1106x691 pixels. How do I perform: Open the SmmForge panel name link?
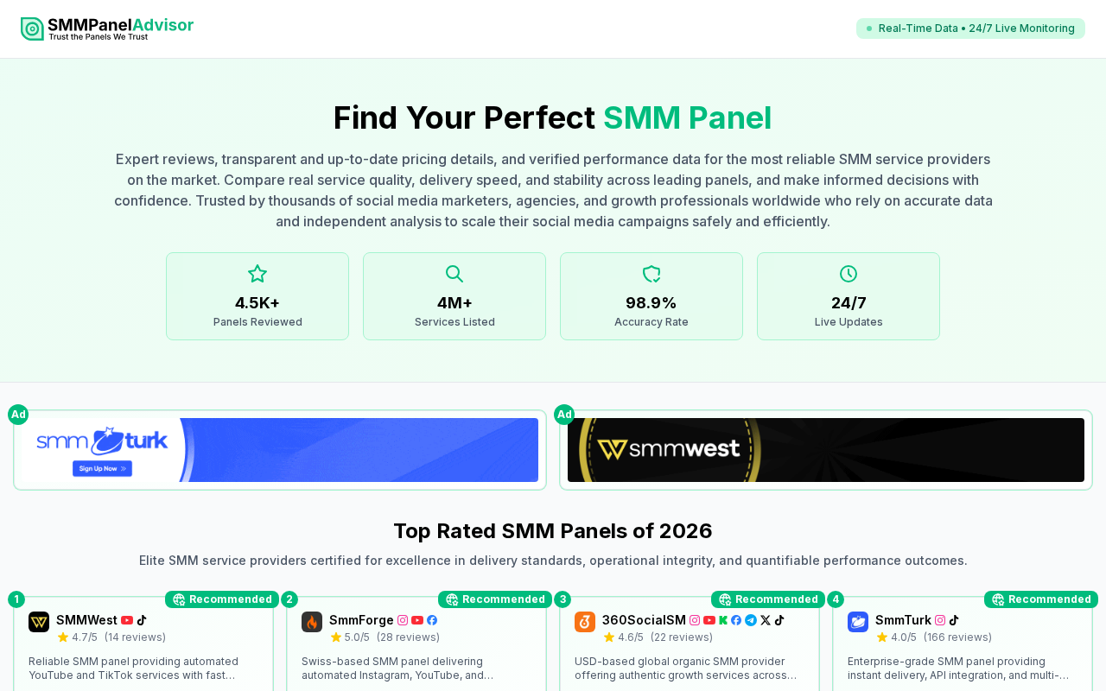pyautogui.click(x=361, y=620)
